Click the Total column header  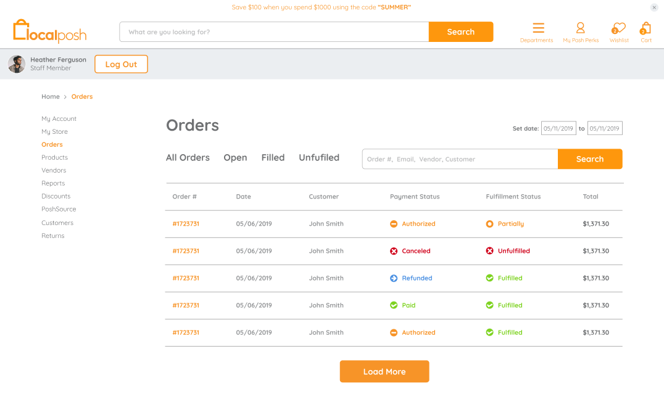click(591, 196)
